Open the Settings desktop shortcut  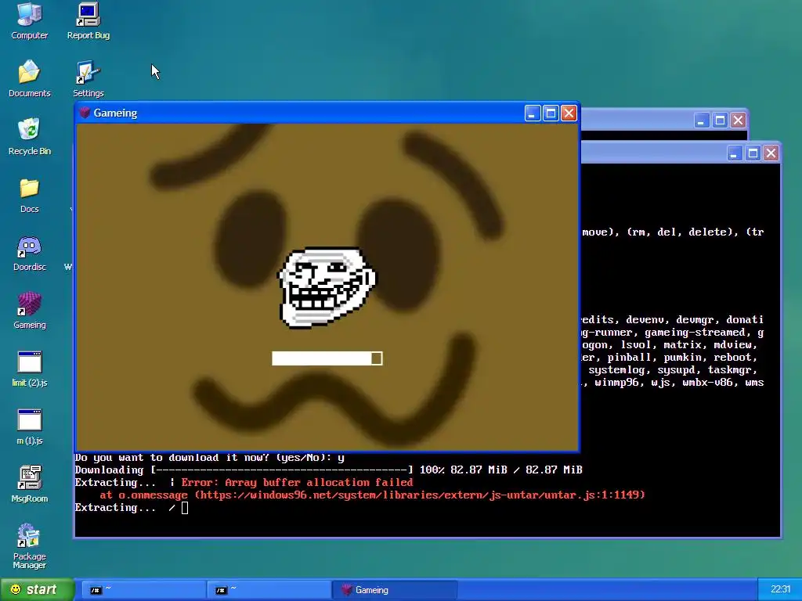coord(88,78)
